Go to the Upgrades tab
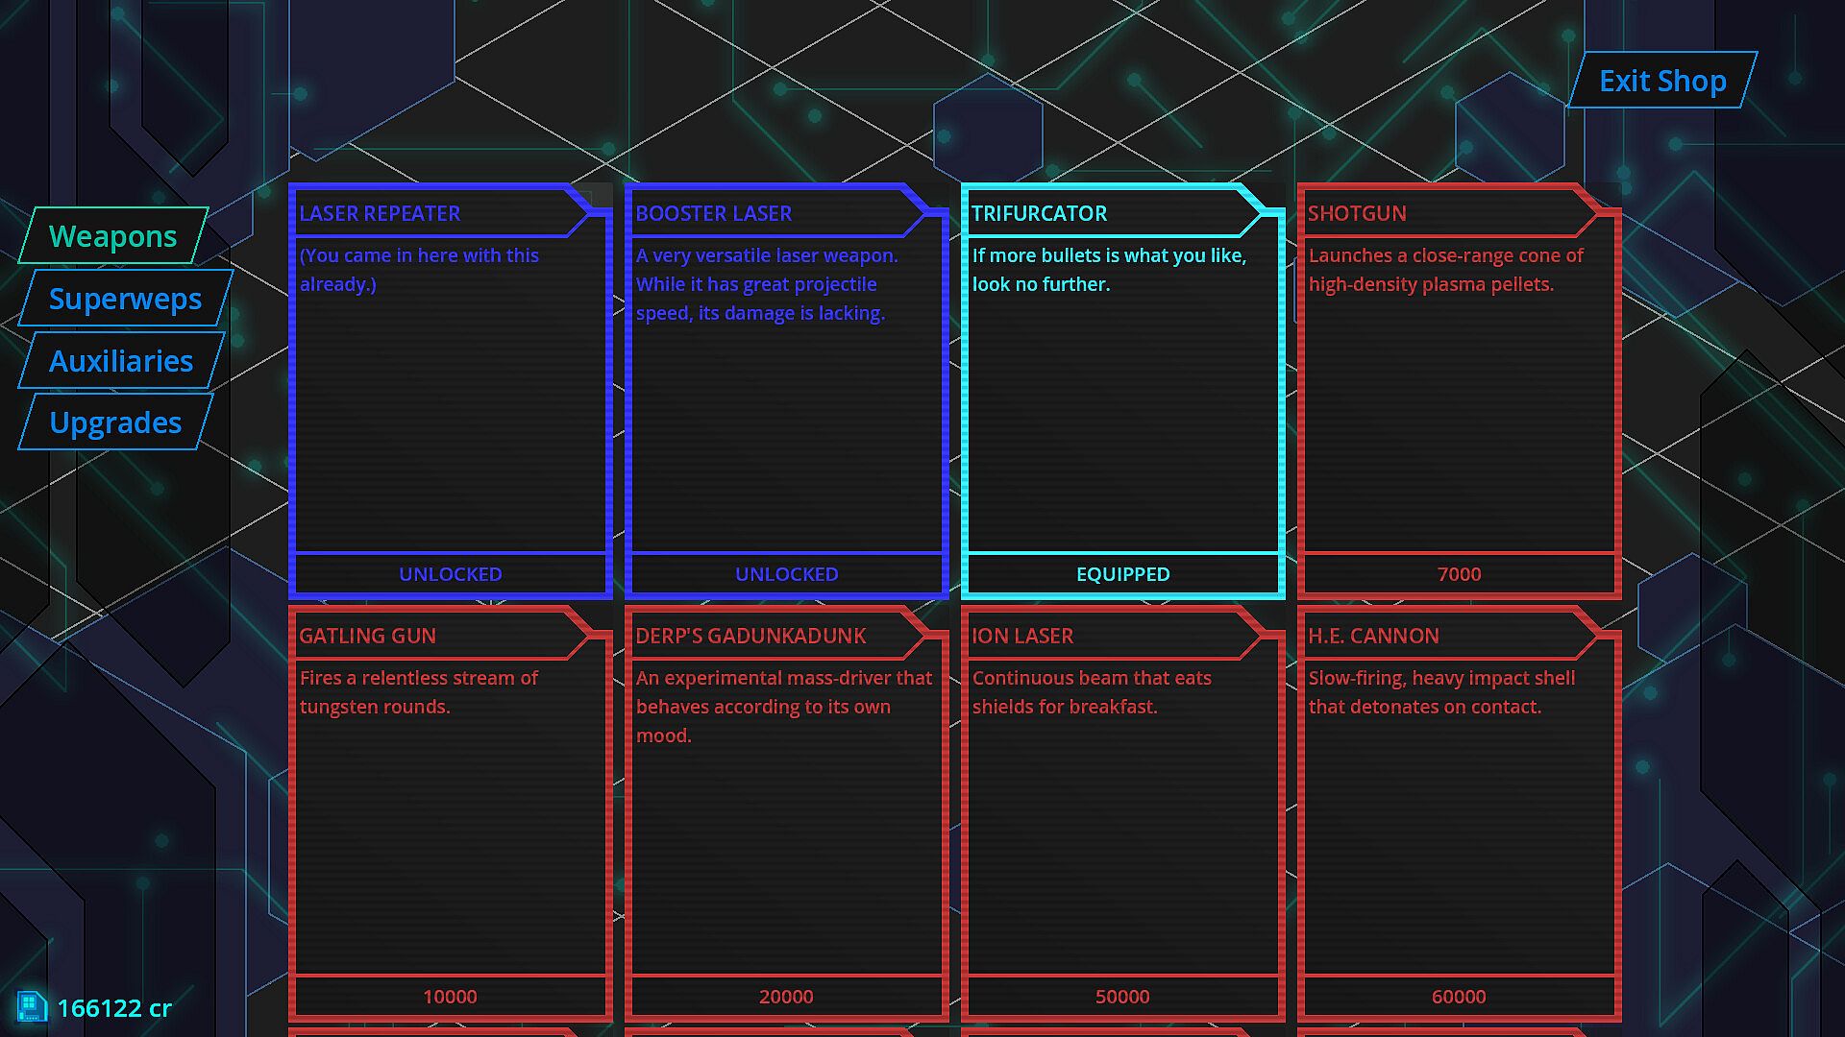This screenshot has width=1845, height=1037. pos(115,422)
